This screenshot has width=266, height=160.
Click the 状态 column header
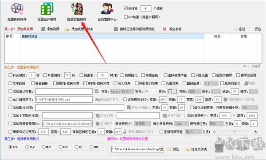(244, 36)
